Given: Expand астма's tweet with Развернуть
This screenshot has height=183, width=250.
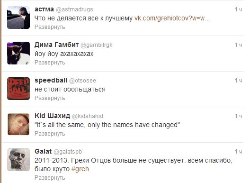Looking at the screenshot, I should (50, 27).
